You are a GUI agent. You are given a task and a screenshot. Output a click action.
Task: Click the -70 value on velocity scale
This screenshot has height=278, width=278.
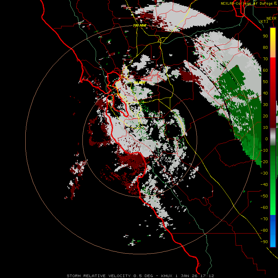[x=264, y=219]
